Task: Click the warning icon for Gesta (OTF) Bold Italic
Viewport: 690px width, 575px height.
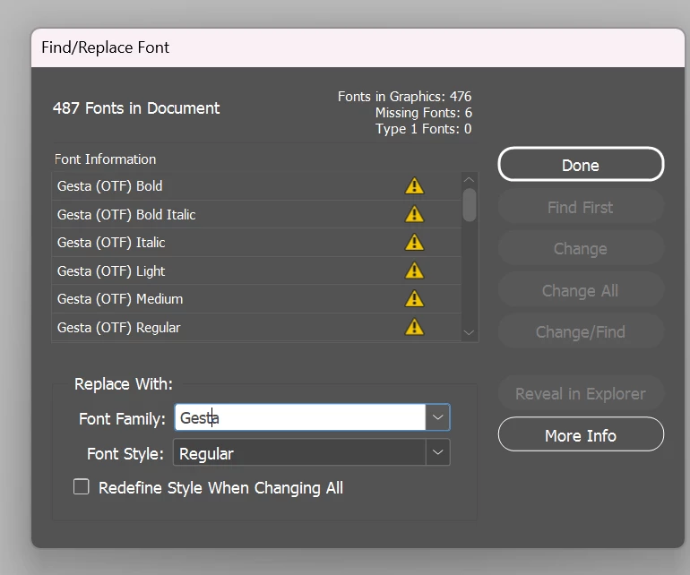Action: click(x=414, y=214)
